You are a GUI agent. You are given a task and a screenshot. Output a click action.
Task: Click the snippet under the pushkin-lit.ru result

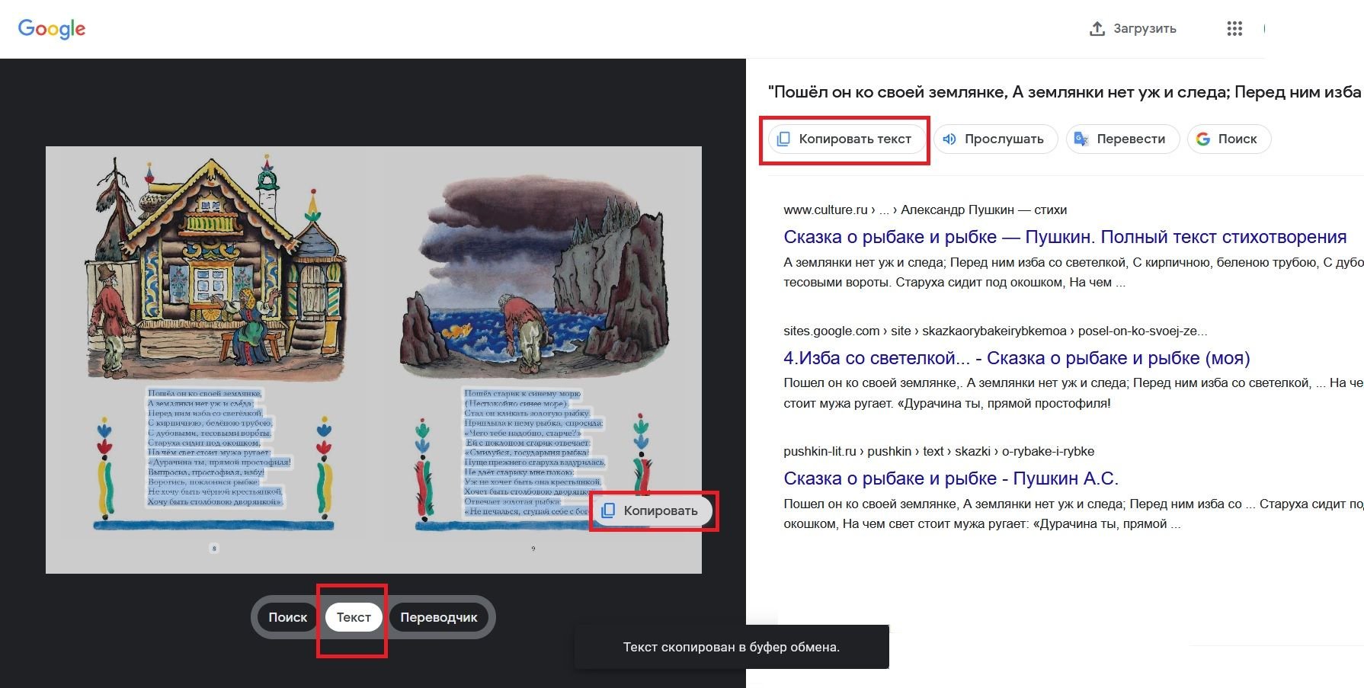point(1073,514)
